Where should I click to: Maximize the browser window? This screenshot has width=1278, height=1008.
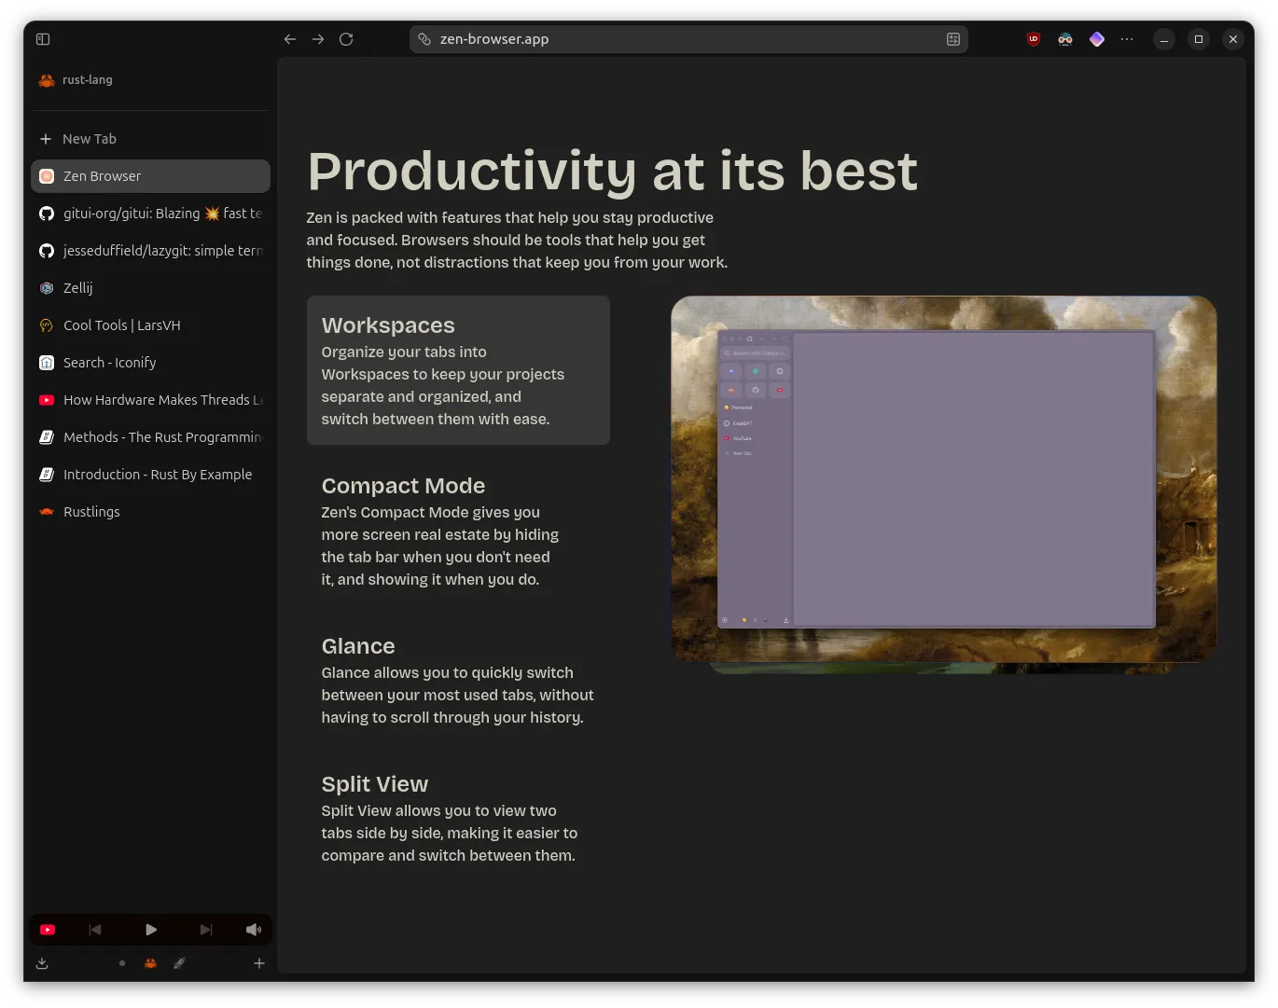(x=1199, y=39)
